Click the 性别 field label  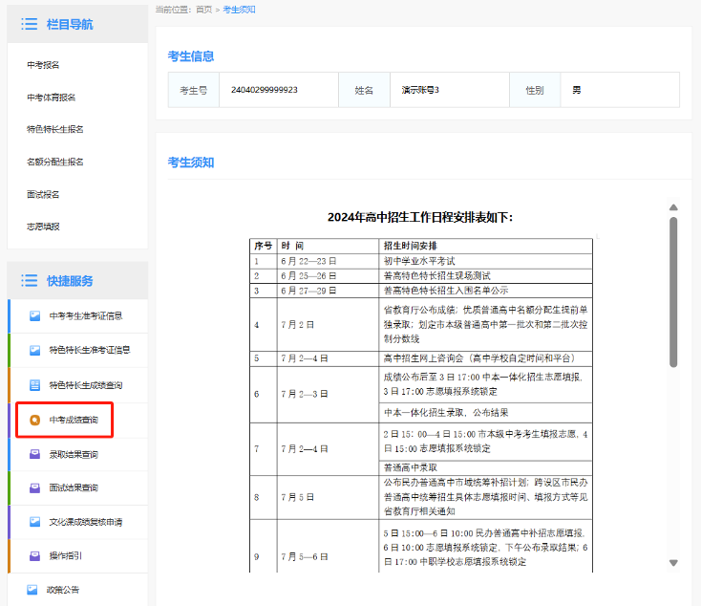pos(535,90)
